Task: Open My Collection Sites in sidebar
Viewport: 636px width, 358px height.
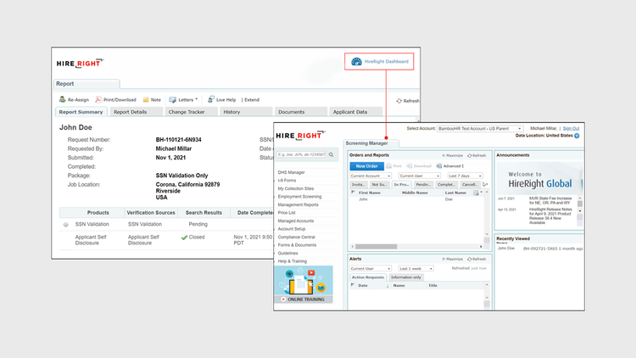Action: tap(296, 188)
